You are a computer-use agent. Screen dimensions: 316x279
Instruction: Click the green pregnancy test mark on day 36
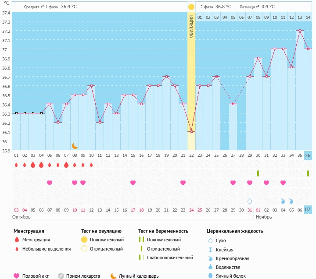coord(308,173)
